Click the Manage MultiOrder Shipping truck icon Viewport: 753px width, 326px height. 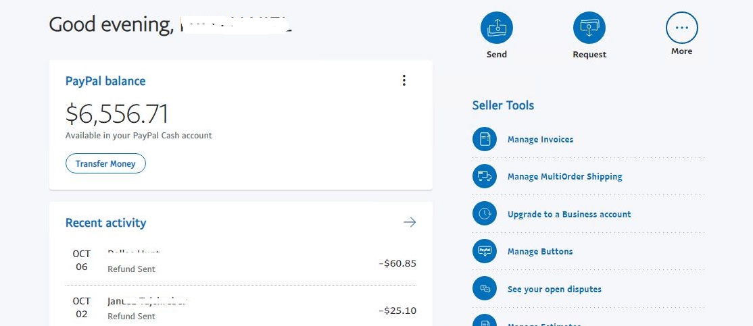click(485, 176)
